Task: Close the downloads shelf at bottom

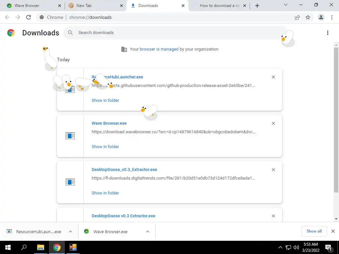Action: coord(333,231)
